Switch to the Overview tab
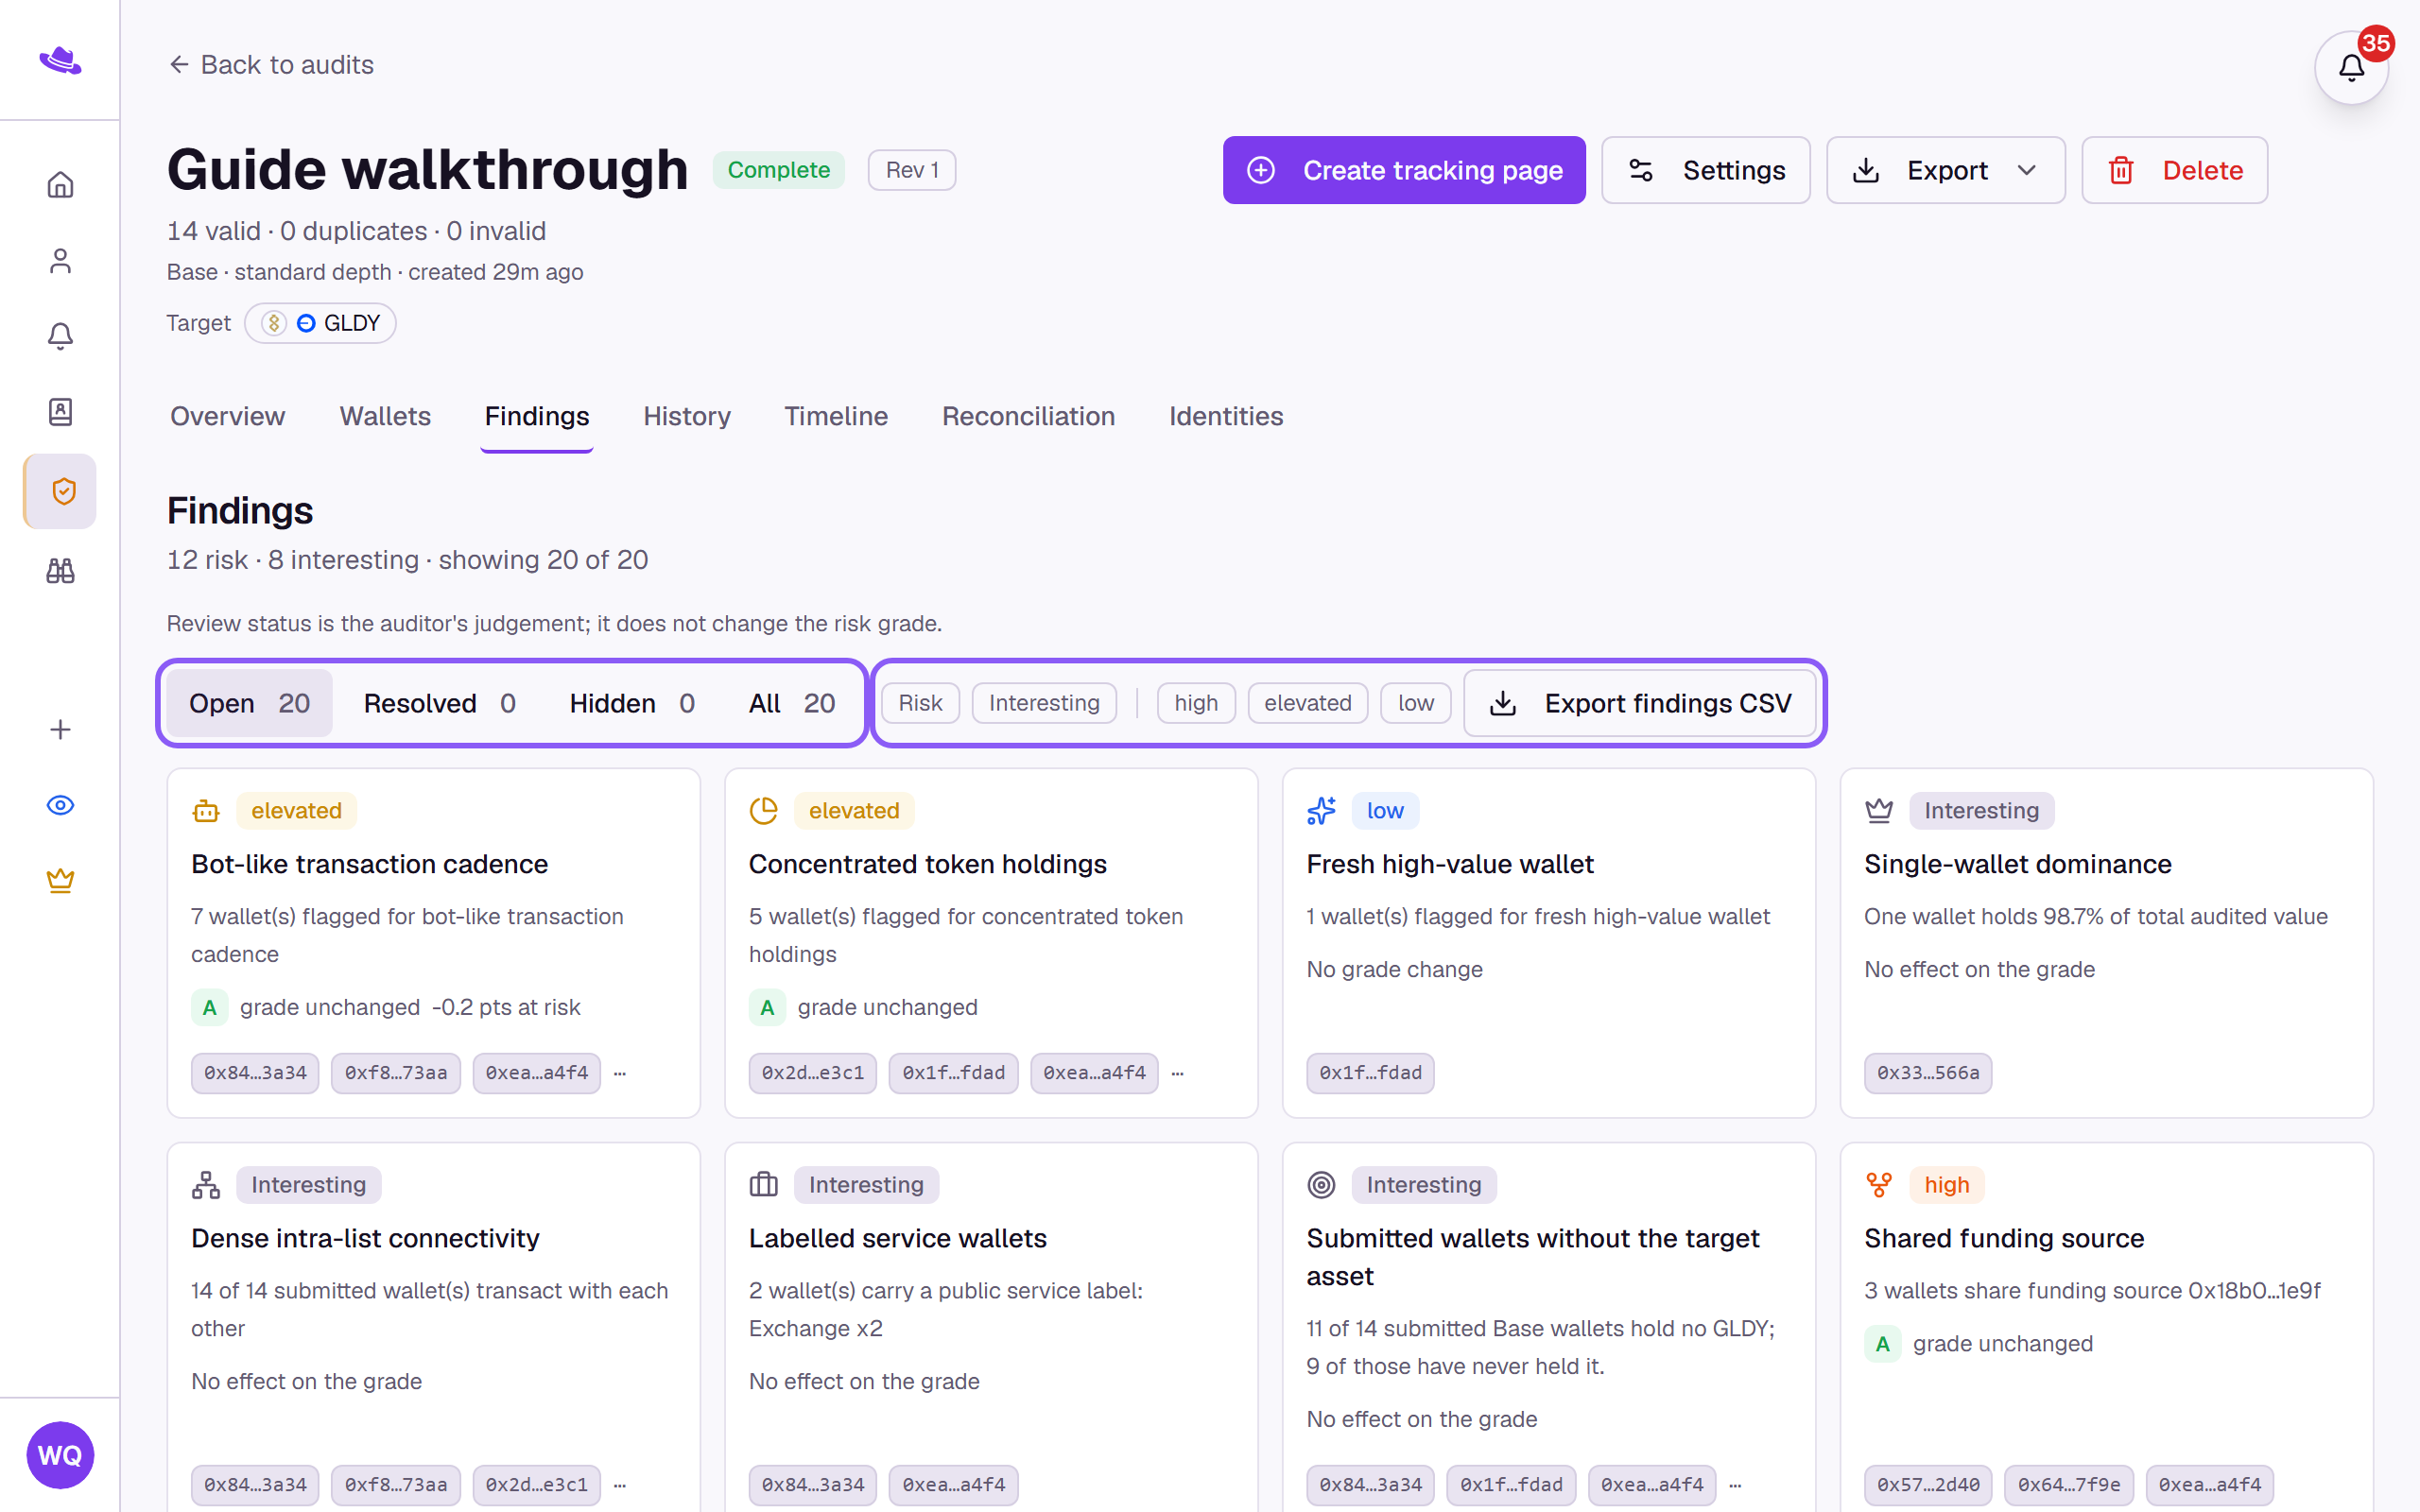This screenshot has height=1512, width=2420. 227,416
